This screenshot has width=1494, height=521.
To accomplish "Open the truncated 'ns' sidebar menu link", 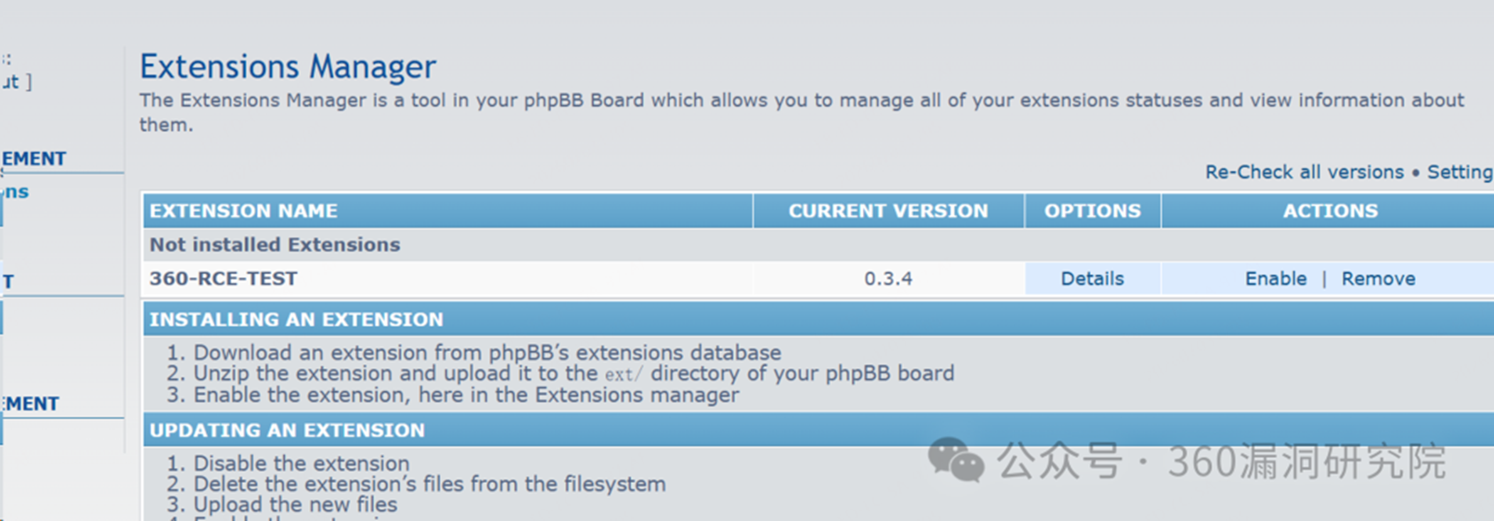I will click(x=15, y=192).
